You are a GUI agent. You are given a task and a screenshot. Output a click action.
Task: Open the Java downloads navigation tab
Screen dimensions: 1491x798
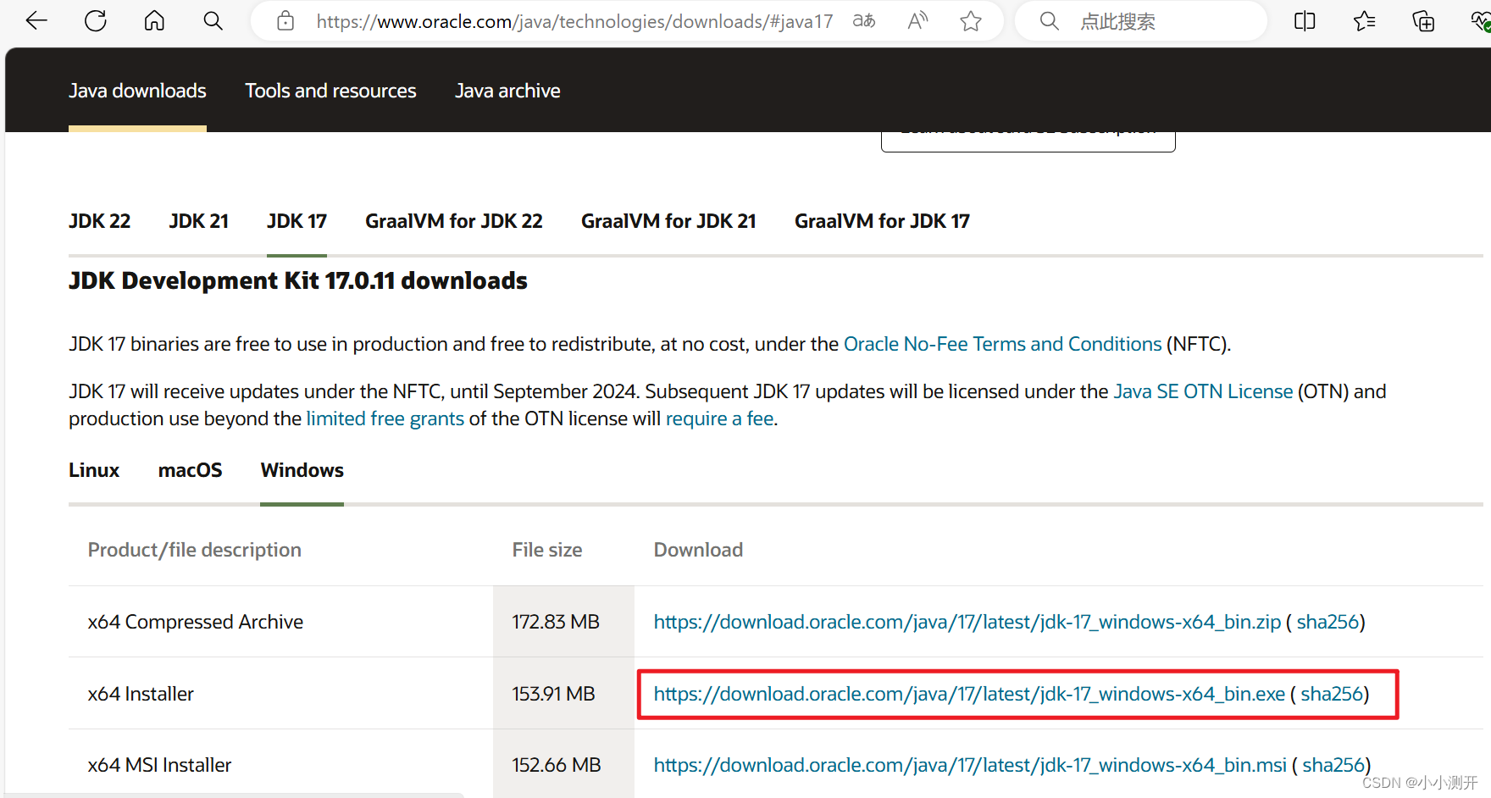(x=137, y=91)
